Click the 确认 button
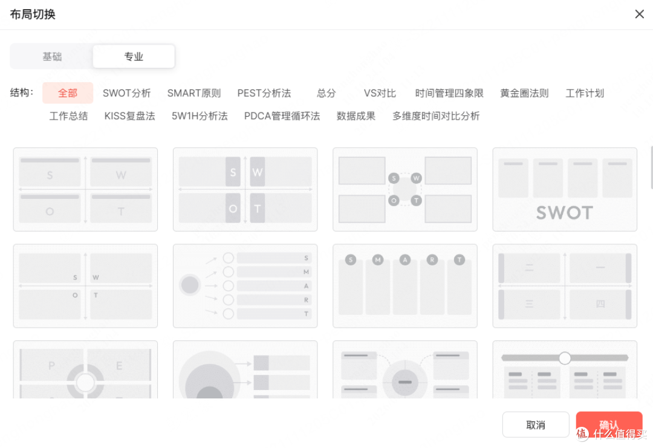Screen dimensions: 653x448 point(609,424)
